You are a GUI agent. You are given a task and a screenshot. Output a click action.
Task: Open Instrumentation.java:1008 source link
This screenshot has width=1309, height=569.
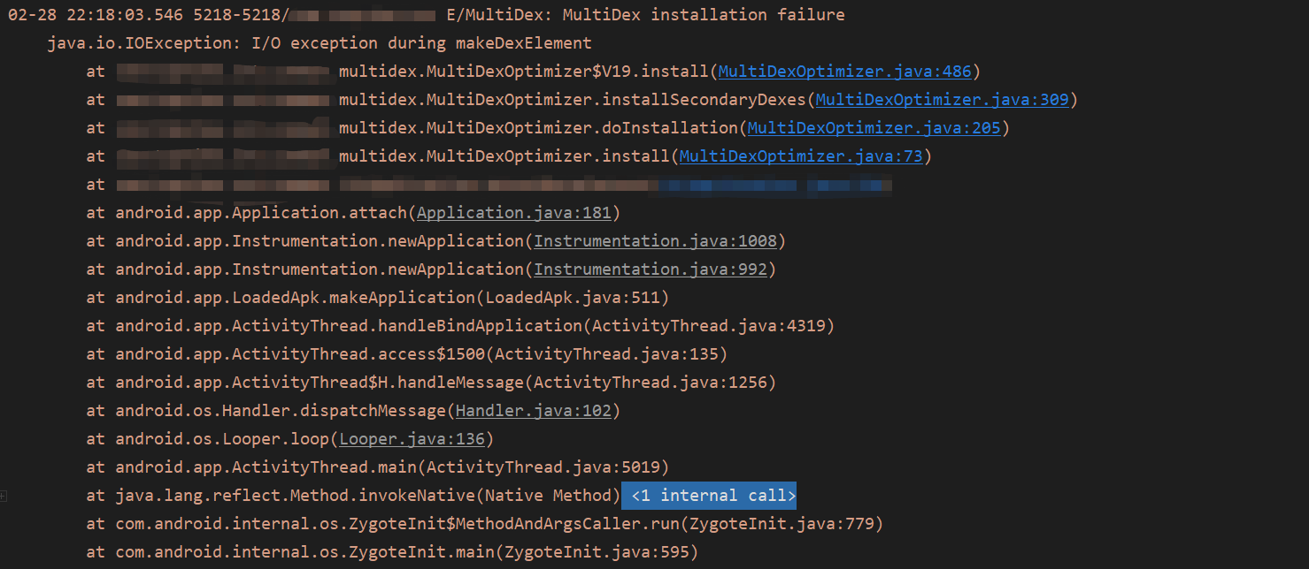(655, 241)
